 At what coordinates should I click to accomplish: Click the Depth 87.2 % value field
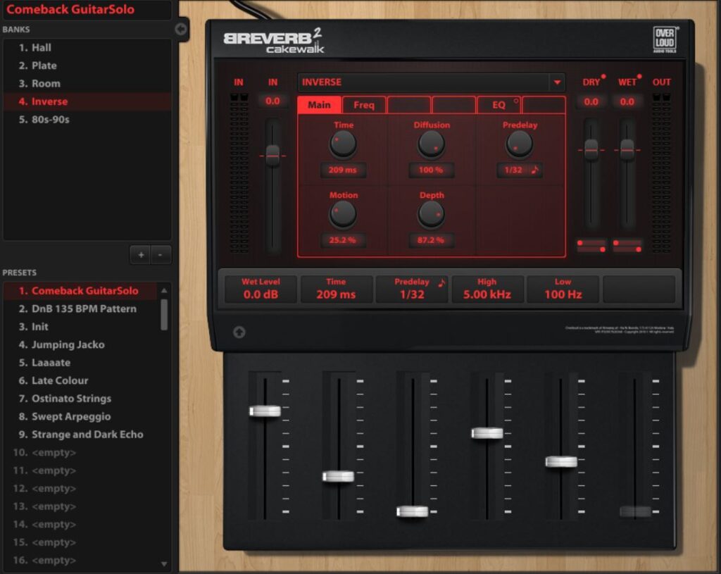tap(432, 239)
